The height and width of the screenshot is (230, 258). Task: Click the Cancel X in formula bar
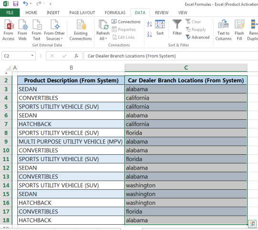52,56
